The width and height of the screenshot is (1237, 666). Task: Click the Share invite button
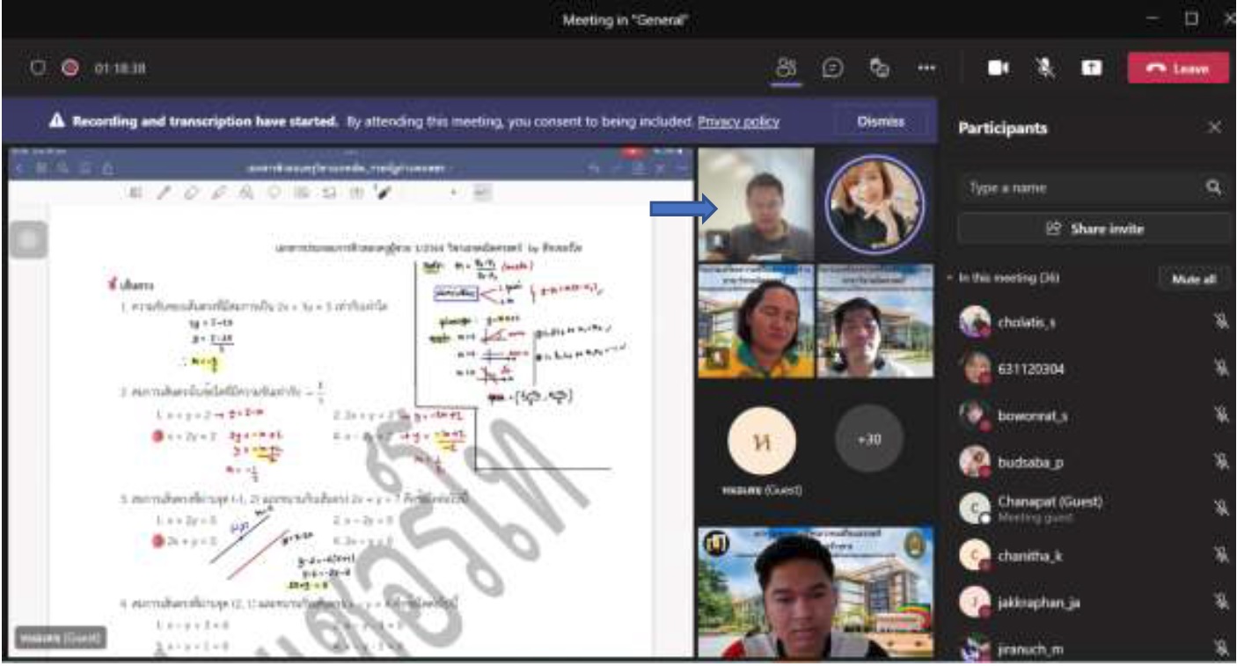pyautogui.click(x=1094, y=229)
